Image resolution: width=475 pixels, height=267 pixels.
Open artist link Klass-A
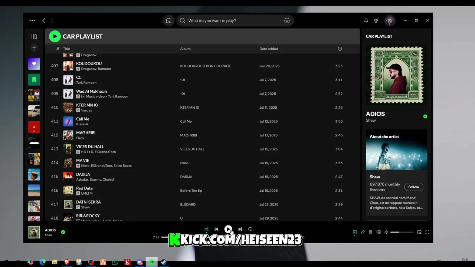[82, 124]
